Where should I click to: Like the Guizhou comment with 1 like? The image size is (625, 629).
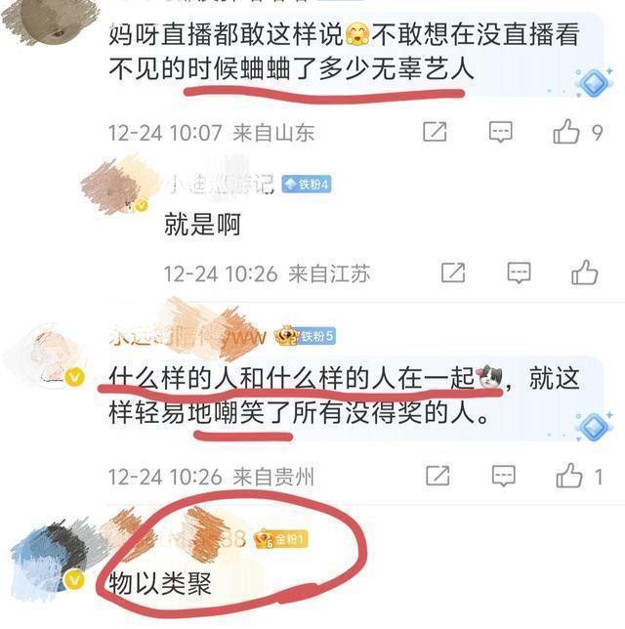(569, 476)
